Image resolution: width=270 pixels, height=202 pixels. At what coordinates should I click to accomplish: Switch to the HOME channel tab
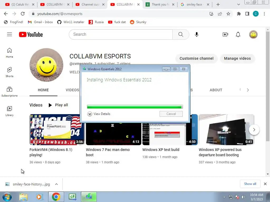(44, 90)
